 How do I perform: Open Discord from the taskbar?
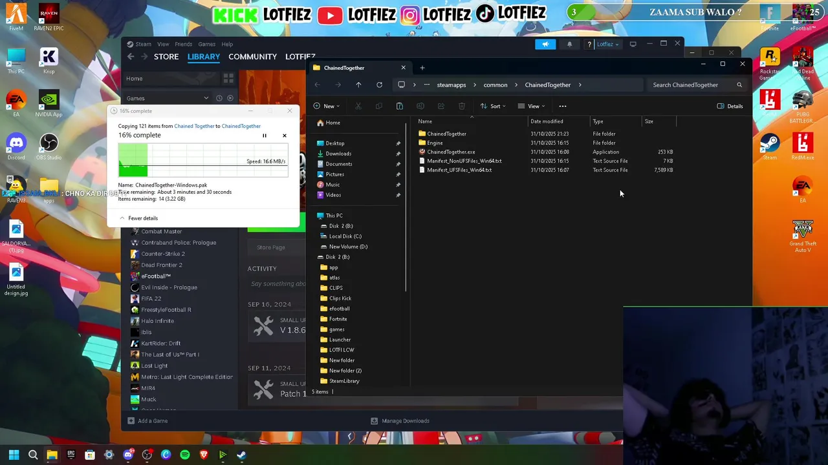pos(128,455)
